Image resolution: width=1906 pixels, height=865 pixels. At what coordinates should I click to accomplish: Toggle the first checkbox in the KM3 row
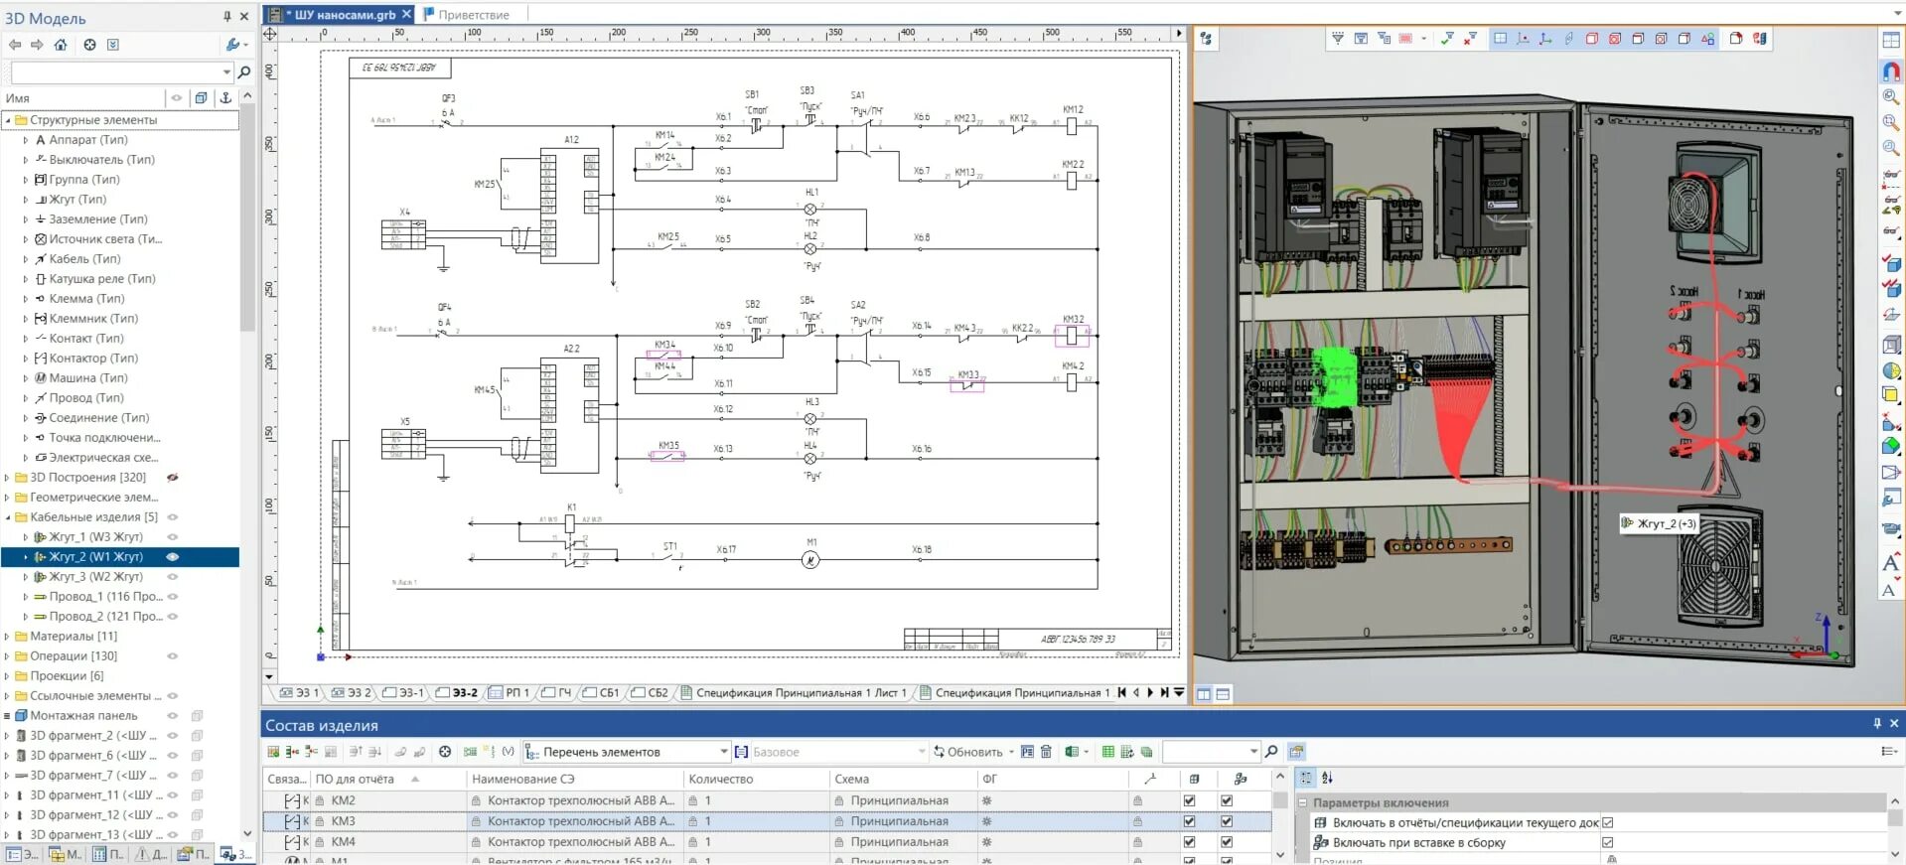1189,821
